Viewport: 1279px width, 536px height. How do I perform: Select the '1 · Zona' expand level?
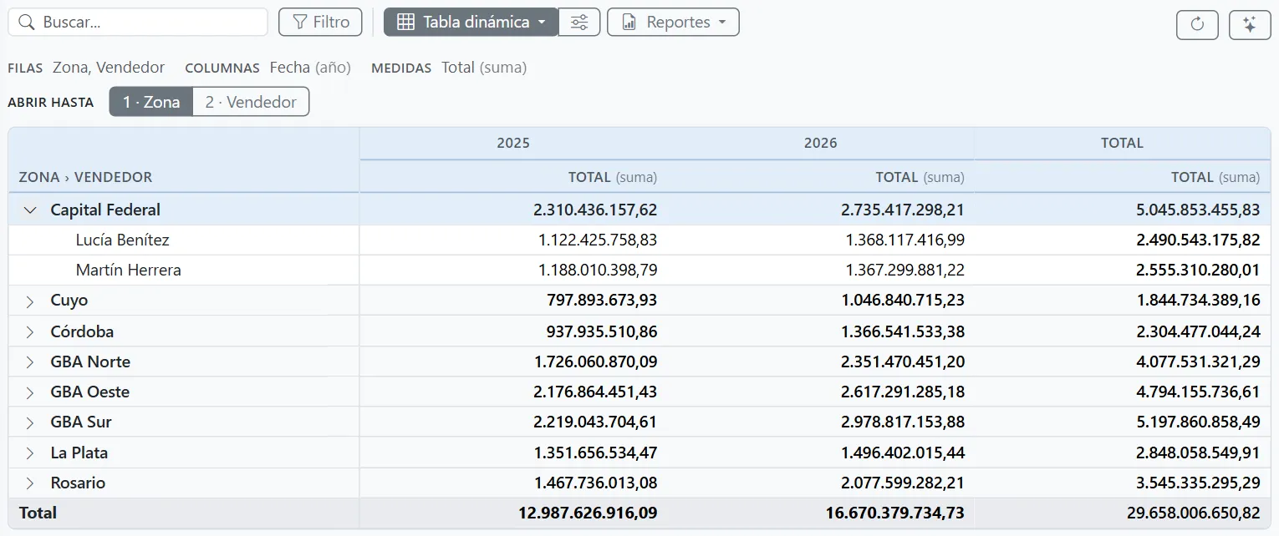151,102
